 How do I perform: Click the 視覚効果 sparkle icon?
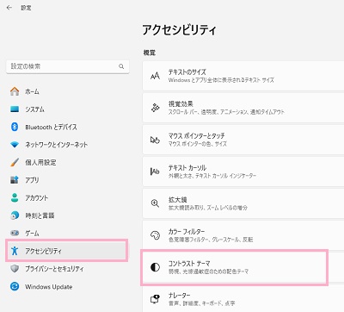155,108
